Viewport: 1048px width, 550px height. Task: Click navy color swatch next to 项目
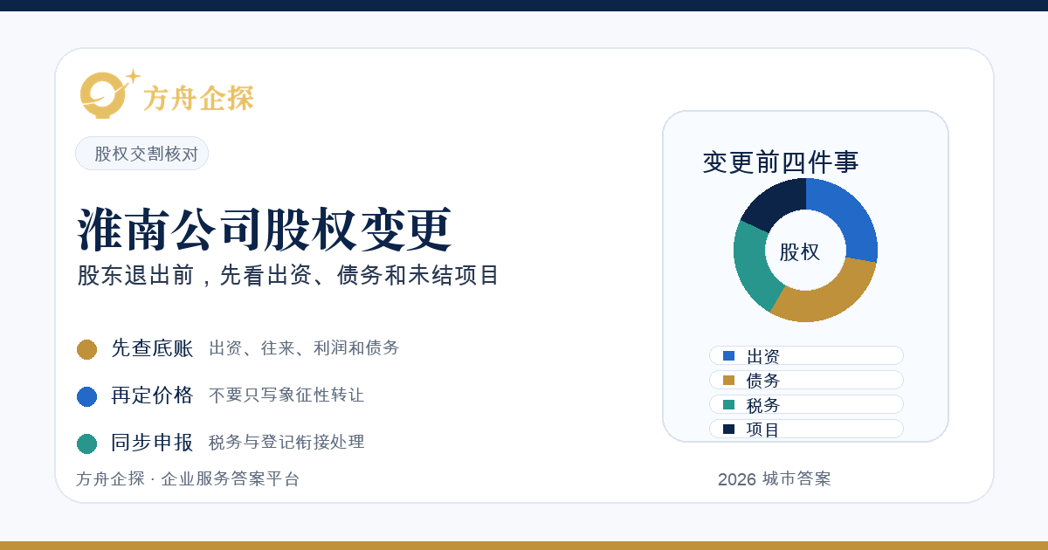coord(729,429)
